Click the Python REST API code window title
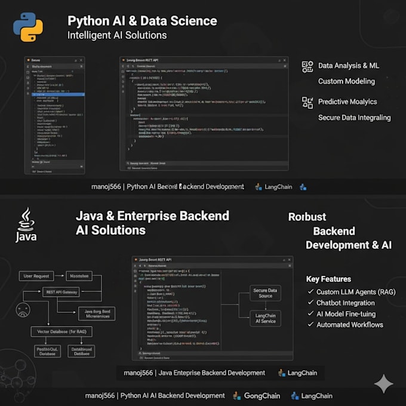 [142, 60]
